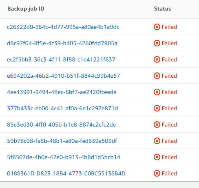Image resolution: width=199 pixels, height=188 pixels.
Task: Open backup job d8c97f04-8f5e-4c39-b405-4260fdd7905a
Action: (62, 43)
